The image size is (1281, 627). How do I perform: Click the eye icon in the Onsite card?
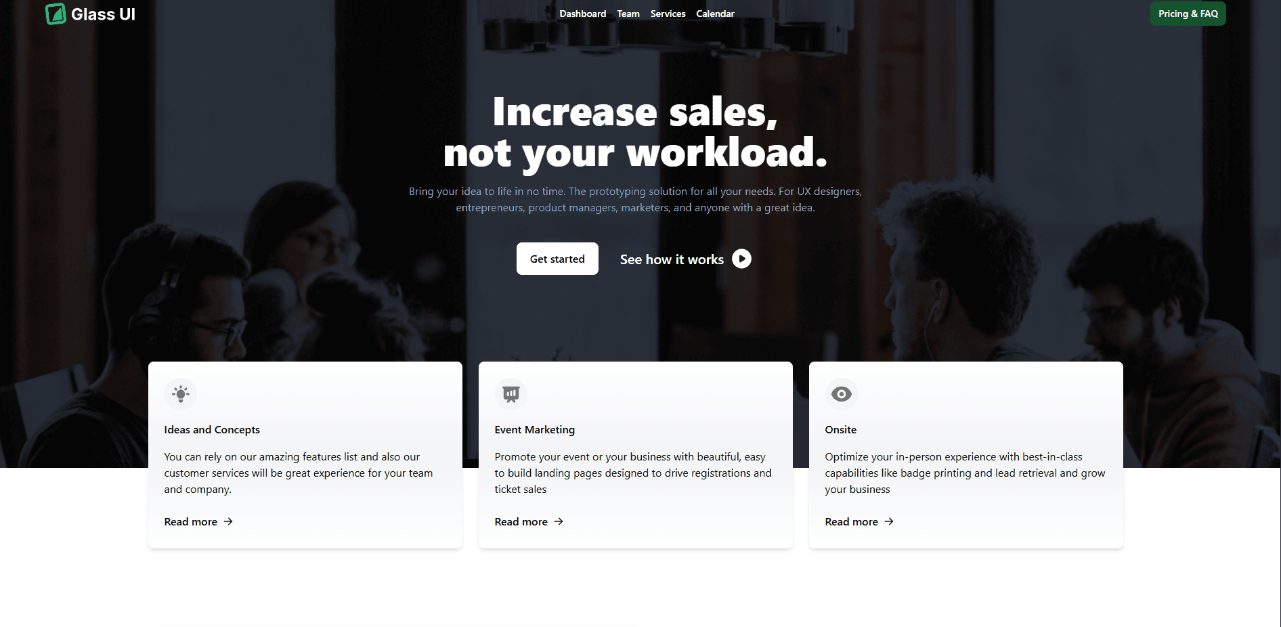[x=842, y=394]
